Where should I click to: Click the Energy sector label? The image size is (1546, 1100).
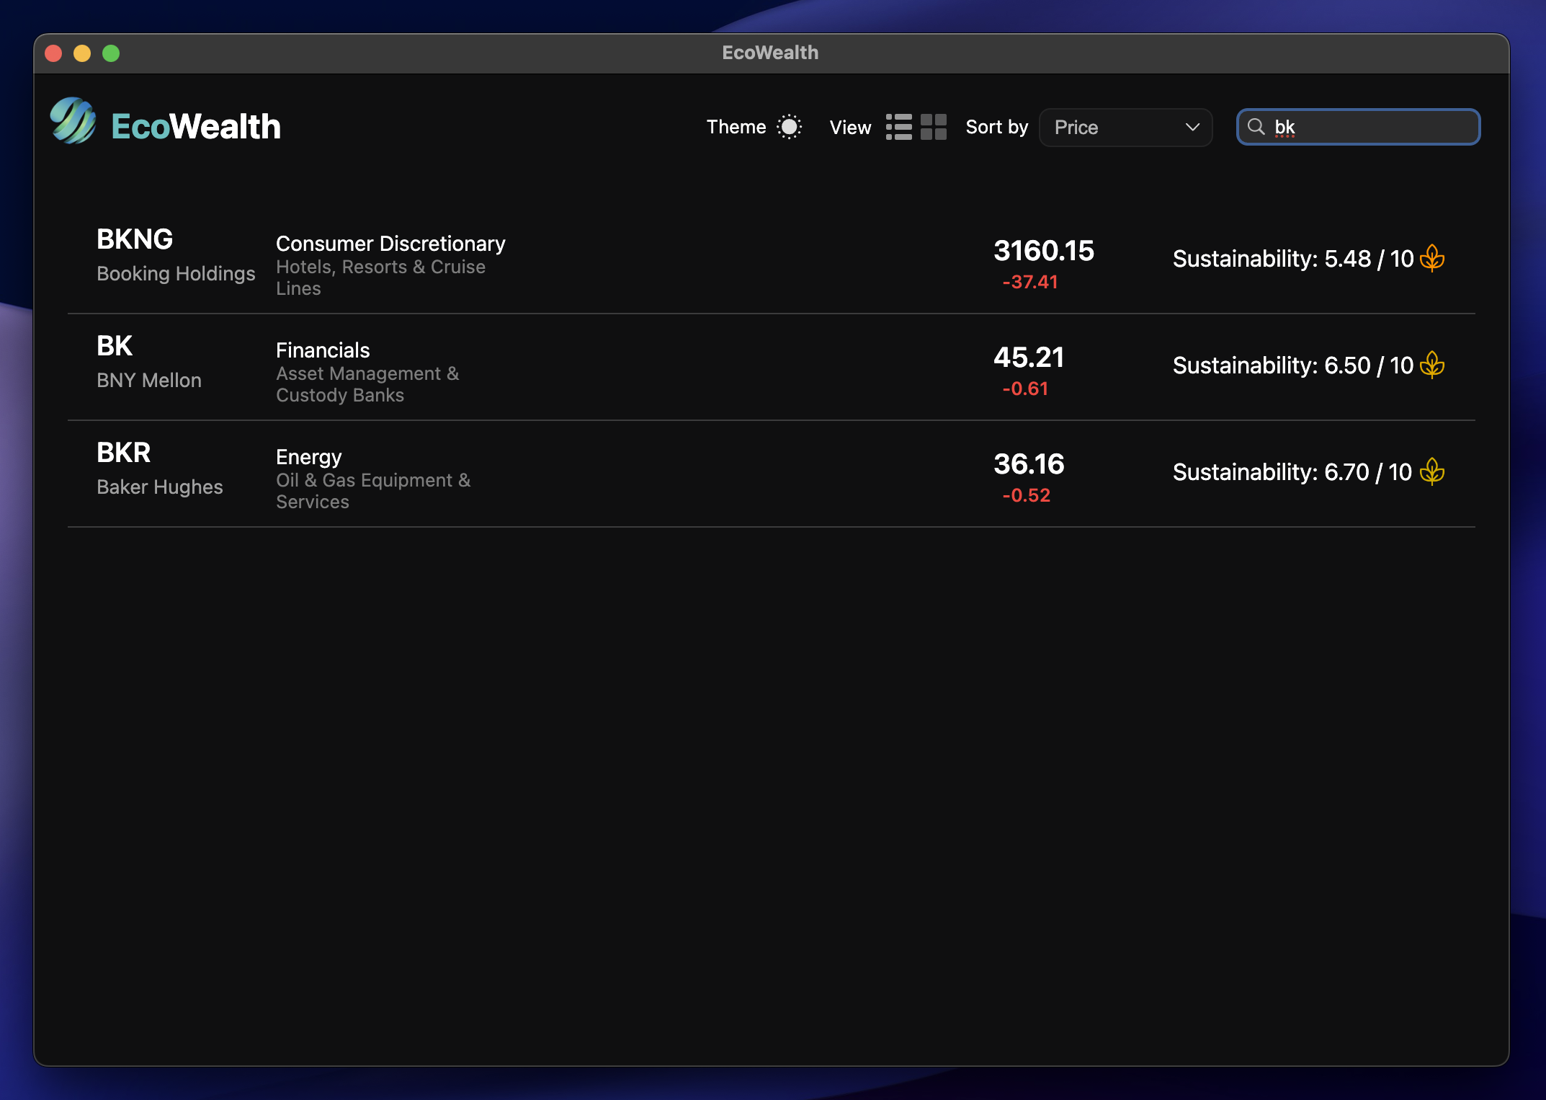coord(308,457)
